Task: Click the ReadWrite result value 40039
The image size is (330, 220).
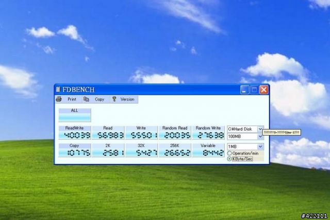Action: (77, 136)
